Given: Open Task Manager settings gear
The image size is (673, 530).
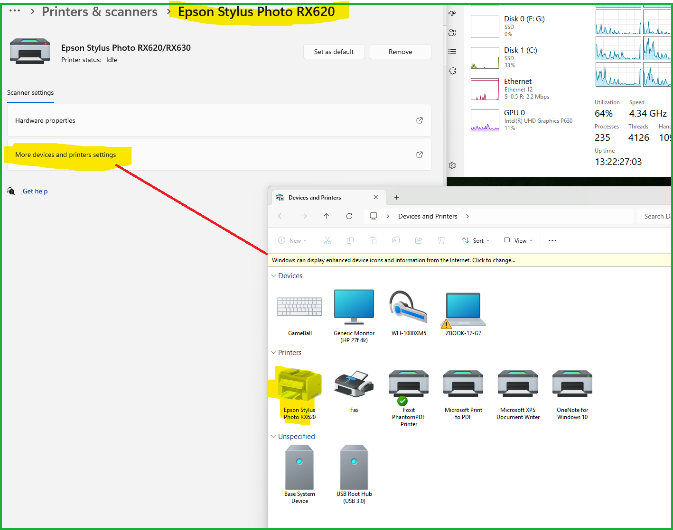Looking at the screenshot, I should tap(452, 165).
